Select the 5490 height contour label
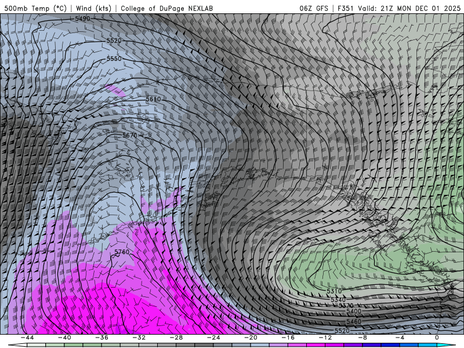The image size is (464, 348). pos(82,19)
